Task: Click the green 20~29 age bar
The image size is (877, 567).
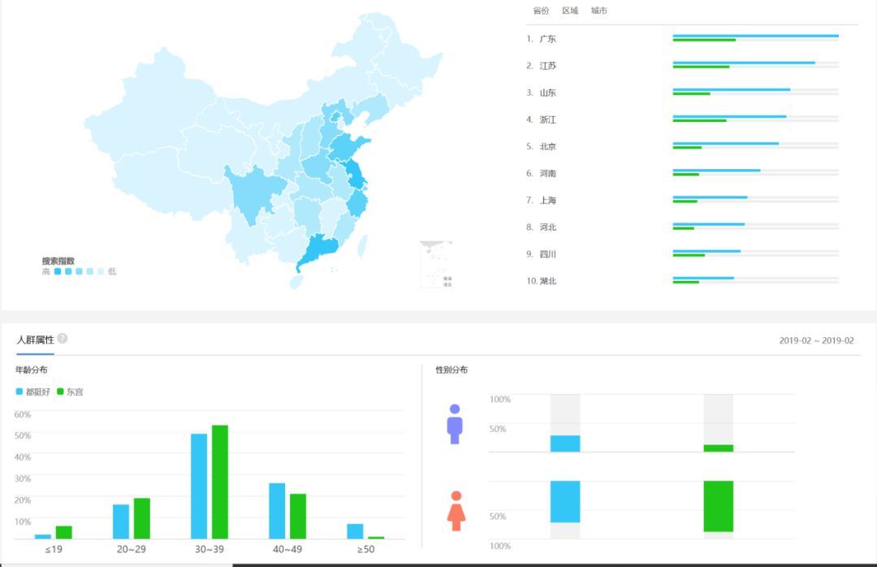Action: click(x=141, y=518)
